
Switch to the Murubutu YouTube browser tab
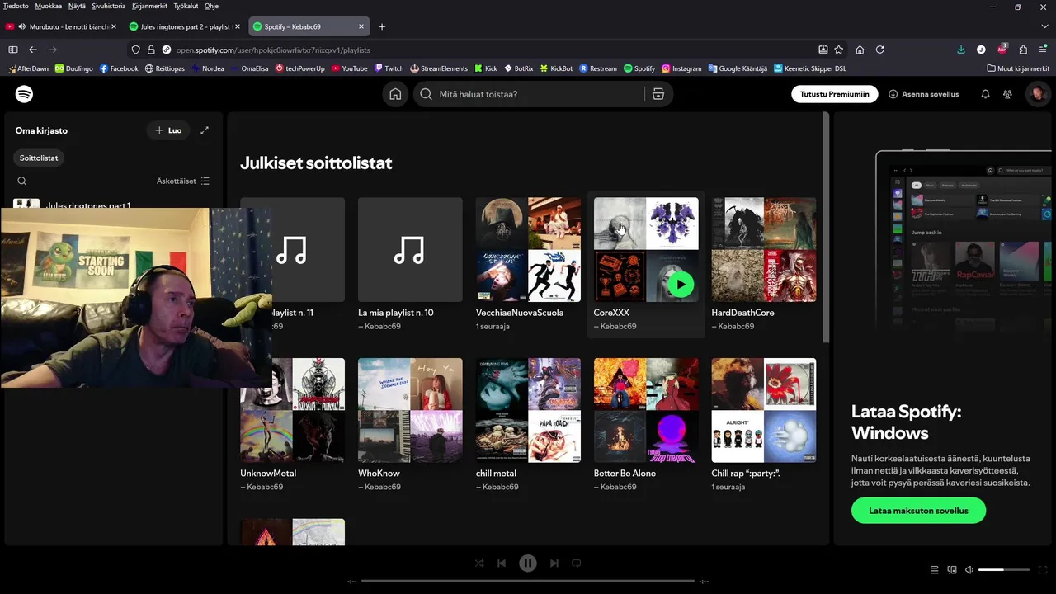tap(62, 26)
